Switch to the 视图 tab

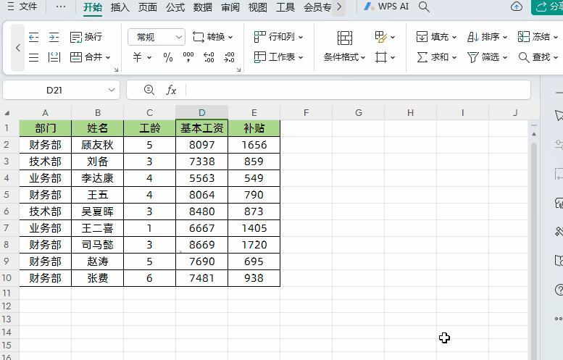point(257,7)
